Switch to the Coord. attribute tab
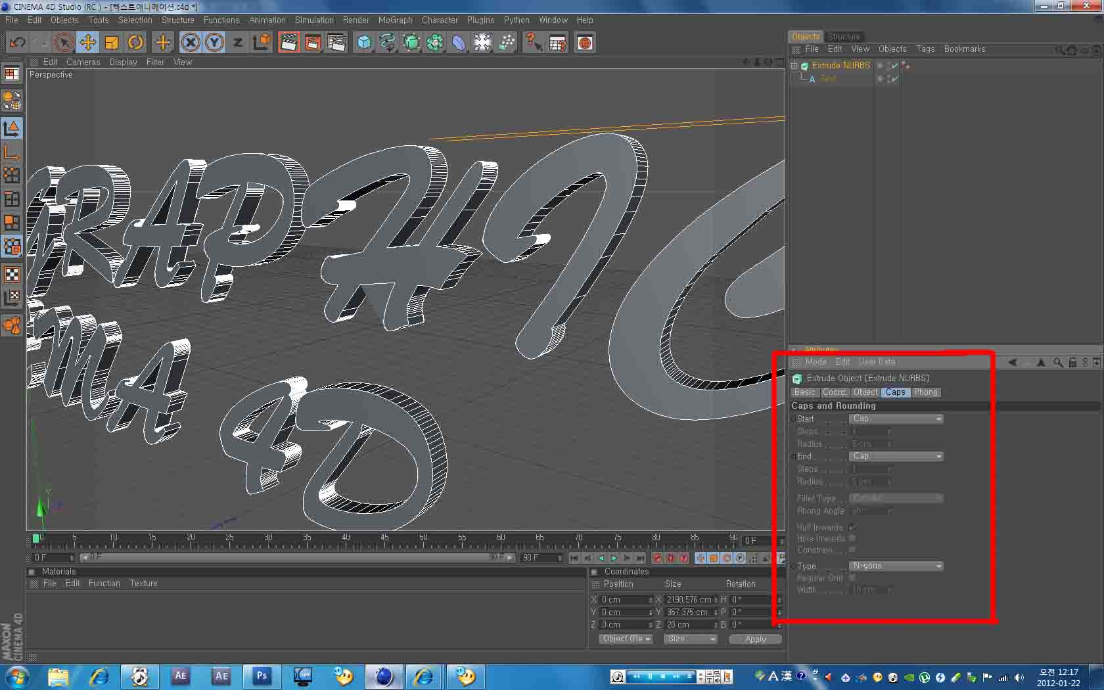 point(835,392)
